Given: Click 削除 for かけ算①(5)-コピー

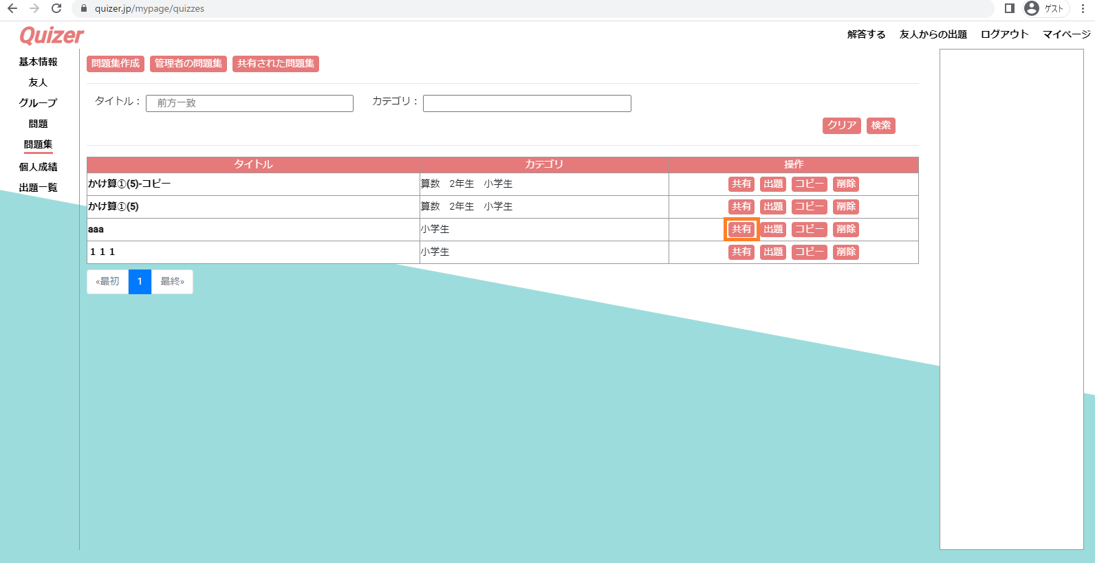Looking at the screenshot, I should point(846,184).
